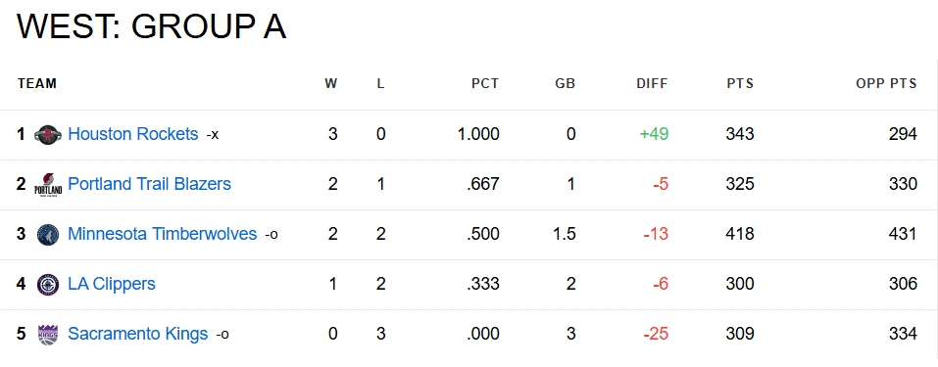Click the PCT column header
The image size is (938, 367).
click(485, 84)
